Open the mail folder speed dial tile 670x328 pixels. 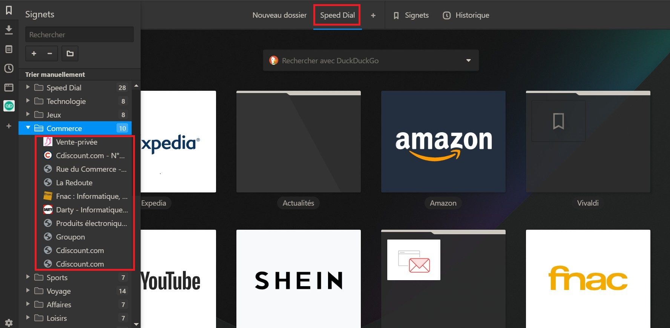click(x=443, y=279)
